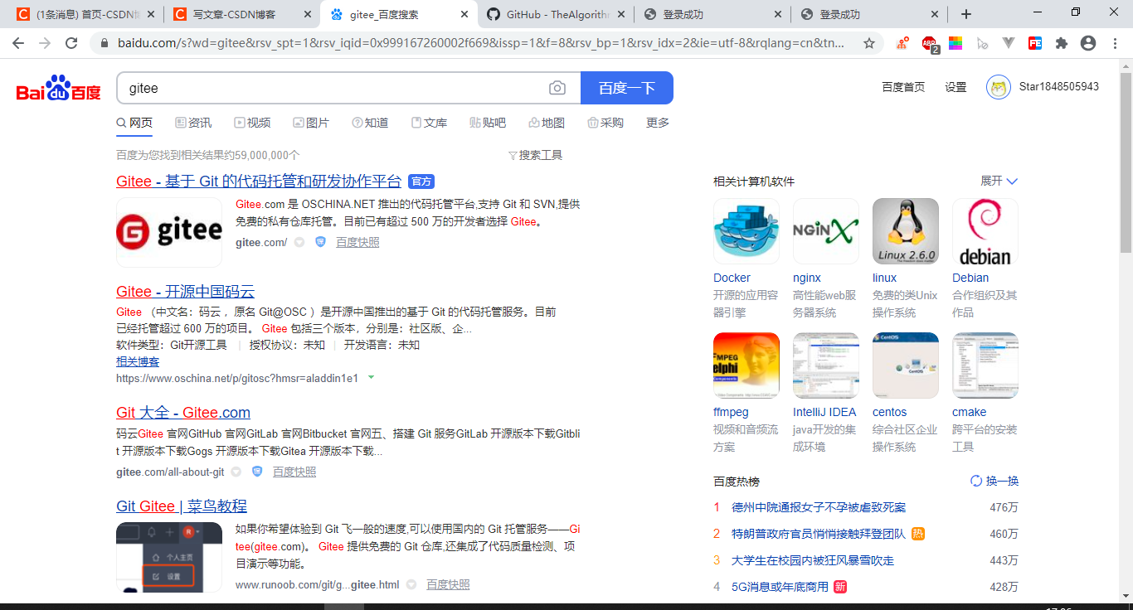Image resolution: width=1133 pixels, height=610 pixels.
Task: Switch to the GitHub TheAlgorithms browser tab
Action: 556,13
